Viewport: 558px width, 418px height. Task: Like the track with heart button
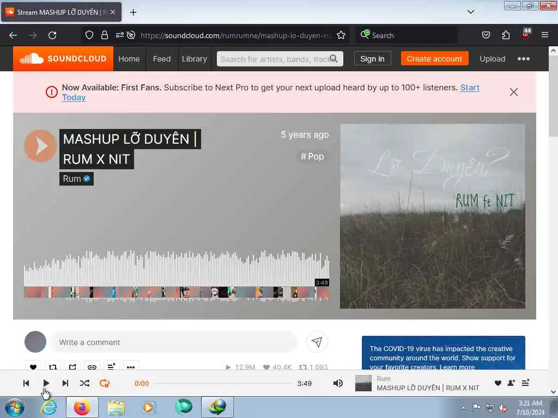(33, 367)
